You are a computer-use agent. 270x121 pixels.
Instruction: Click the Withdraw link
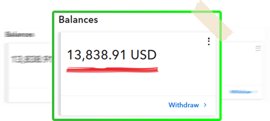(x=184, y=105)
